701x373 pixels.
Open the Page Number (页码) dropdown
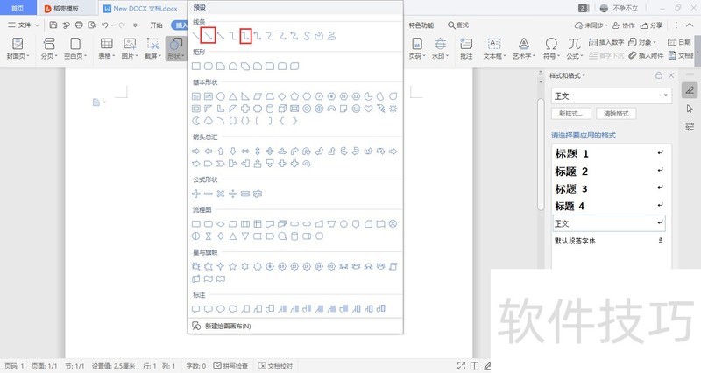point(417,48)
